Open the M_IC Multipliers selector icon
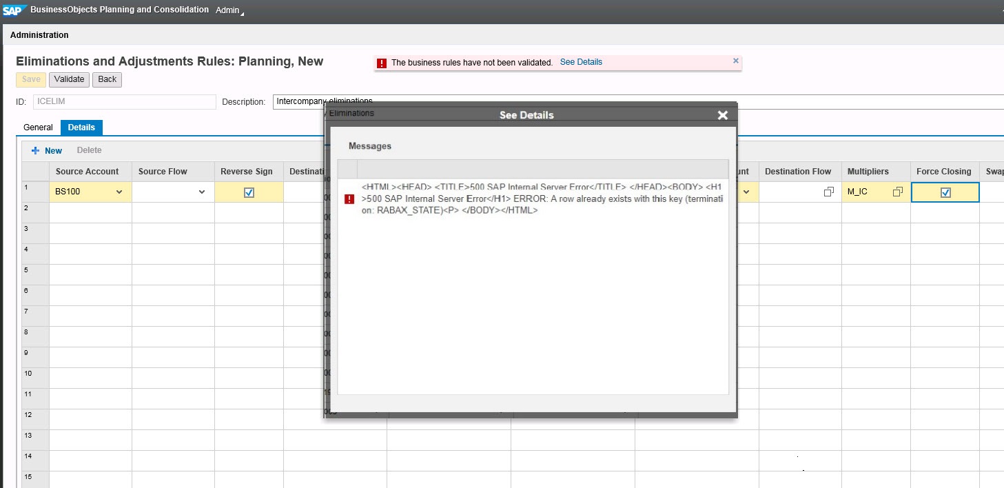The height and width of the screenshot is (488, 1004). pyautogui.click(x=898, y=192)
